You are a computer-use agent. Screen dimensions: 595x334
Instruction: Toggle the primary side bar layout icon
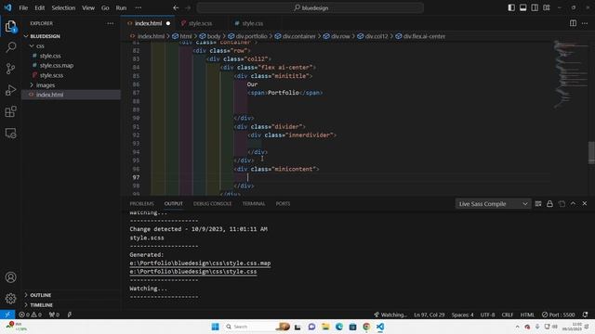coord(511,7)
